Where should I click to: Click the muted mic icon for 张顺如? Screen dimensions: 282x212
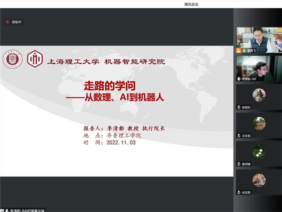[238, 107]
